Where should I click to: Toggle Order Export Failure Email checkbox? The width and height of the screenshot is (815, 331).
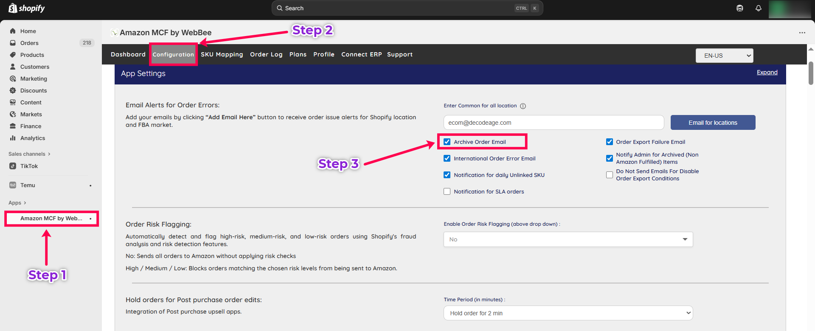click(x=610, y=142)
